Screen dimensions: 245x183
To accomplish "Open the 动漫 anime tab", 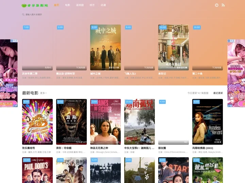I will 103,5.
